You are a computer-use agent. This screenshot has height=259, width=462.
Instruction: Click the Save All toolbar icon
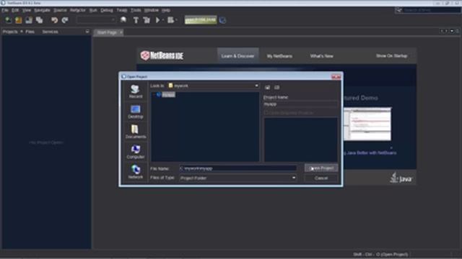coord(39,20)
